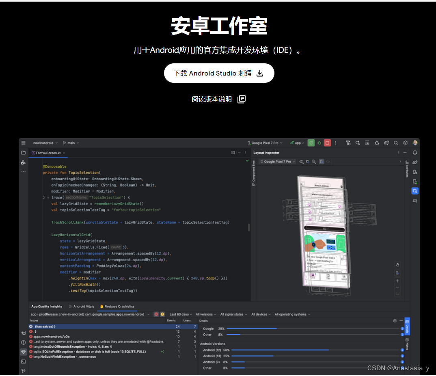Select the '(has extras)' issue row

(113, 326)
